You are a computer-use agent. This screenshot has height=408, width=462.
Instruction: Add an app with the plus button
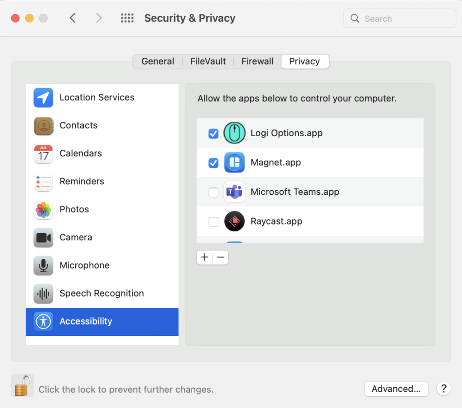(204, 257)
